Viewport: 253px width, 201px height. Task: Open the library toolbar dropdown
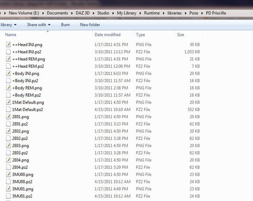(8, 25)
